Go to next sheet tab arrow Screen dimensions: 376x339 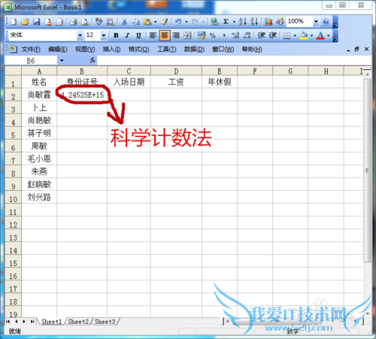click(24, 322)
